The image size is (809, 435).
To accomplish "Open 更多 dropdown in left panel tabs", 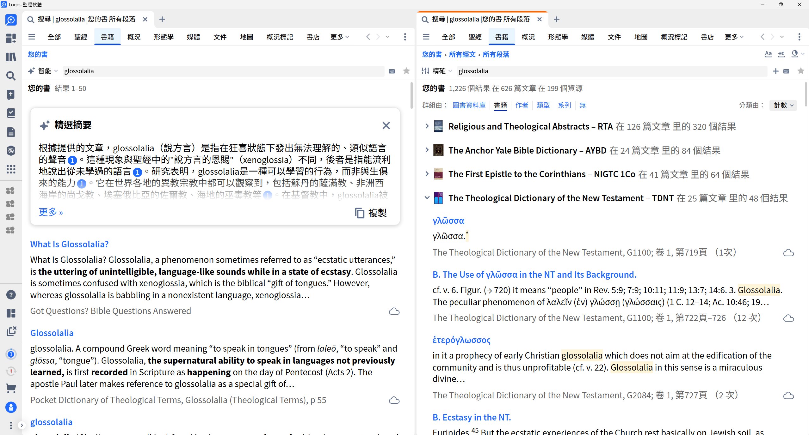I will click(x=340, y=37).
